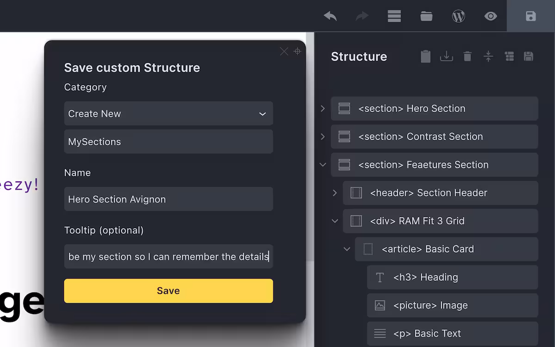Toggle the eye preview icon in the toolbar
Viewport: 555px width, 347px height.
(x=491, y=16)
